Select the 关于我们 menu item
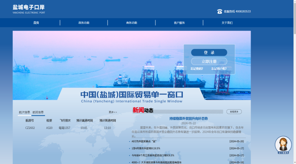This screenshot has width=296, height=164. 227,23
